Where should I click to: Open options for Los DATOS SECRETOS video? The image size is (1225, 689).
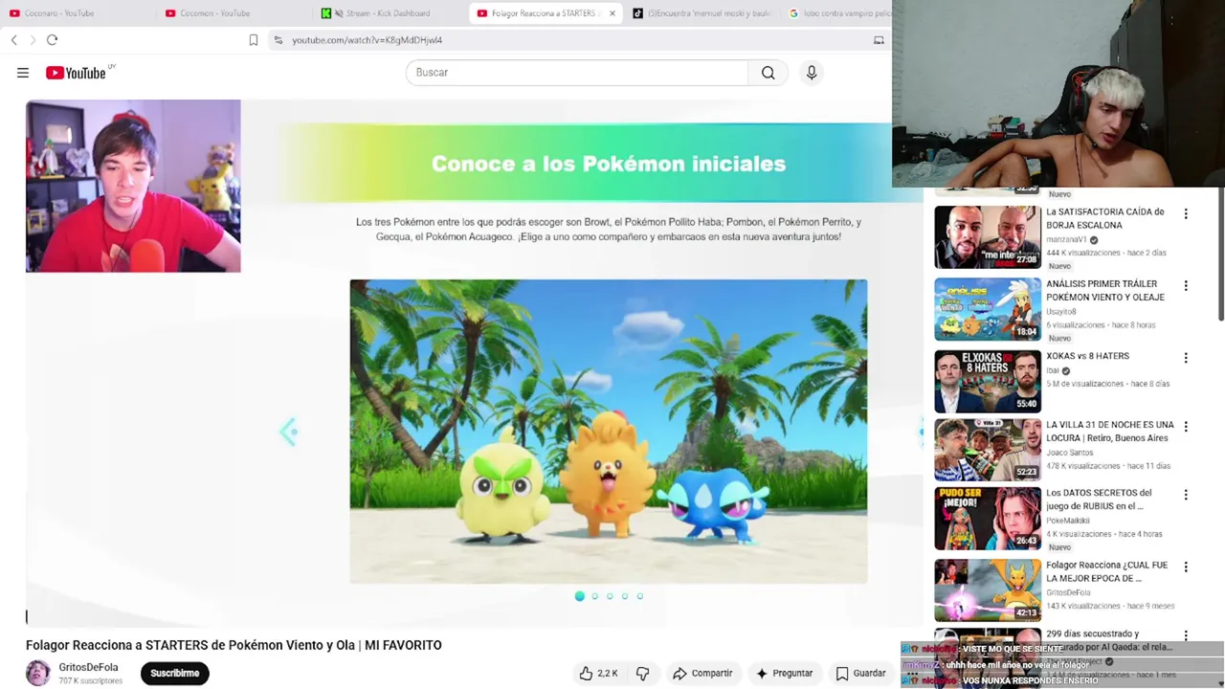pos(1186,495)
